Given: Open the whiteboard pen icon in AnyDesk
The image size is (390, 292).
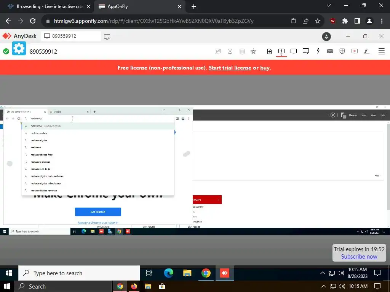Looking at the screenshot, I should pyautogui.click(x=367, y=51).
